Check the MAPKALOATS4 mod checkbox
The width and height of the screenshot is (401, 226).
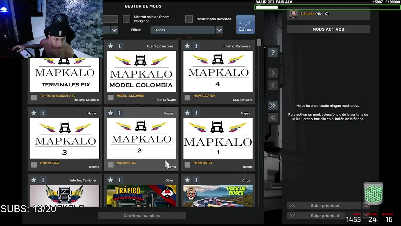pos(187,98)
